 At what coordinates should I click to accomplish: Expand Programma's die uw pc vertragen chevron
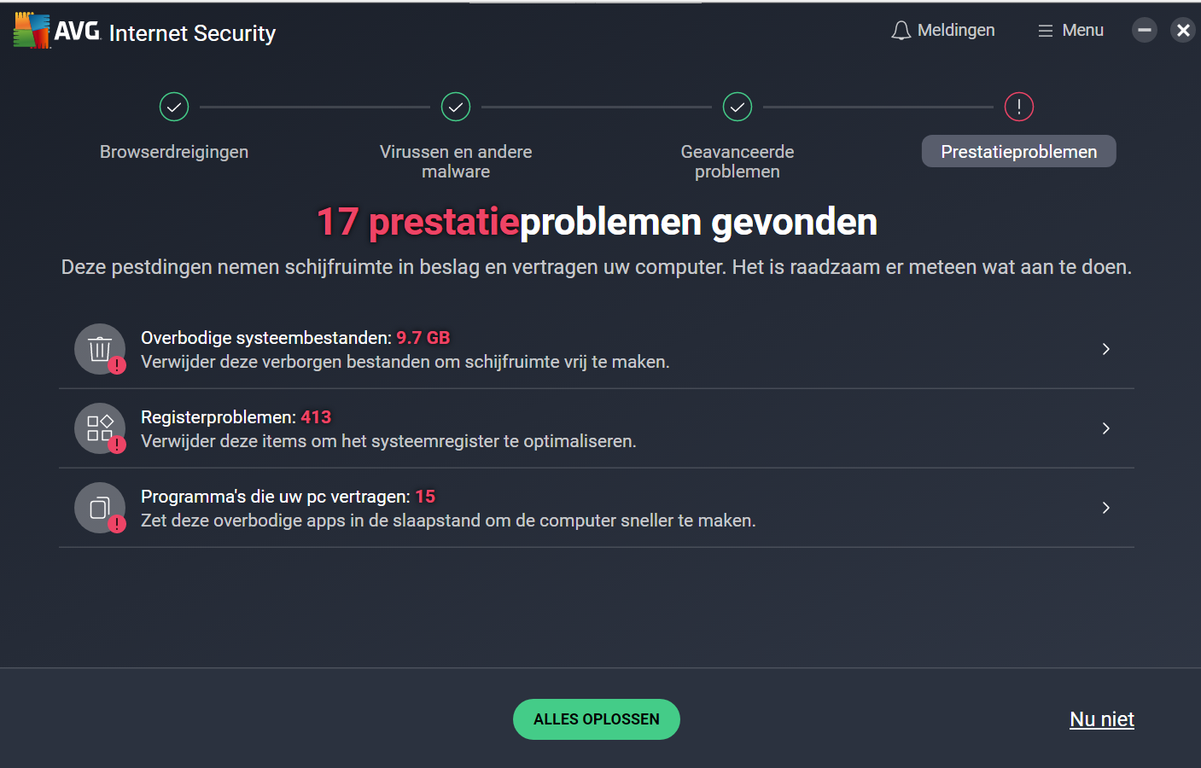[1105, 508]
